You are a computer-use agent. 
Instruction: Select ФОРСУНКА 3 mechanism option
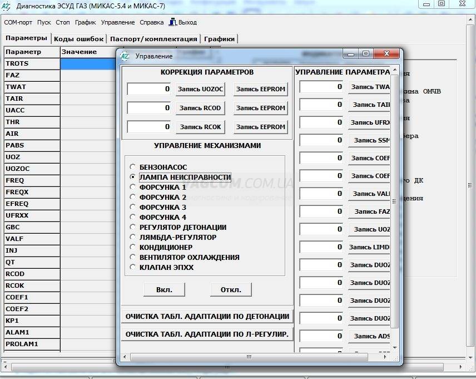tap(132, 207)
